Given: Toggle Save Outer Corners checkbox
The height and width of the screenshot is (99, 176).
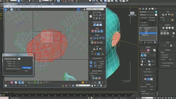Looking at the screenshot, I should coord(5,71).
